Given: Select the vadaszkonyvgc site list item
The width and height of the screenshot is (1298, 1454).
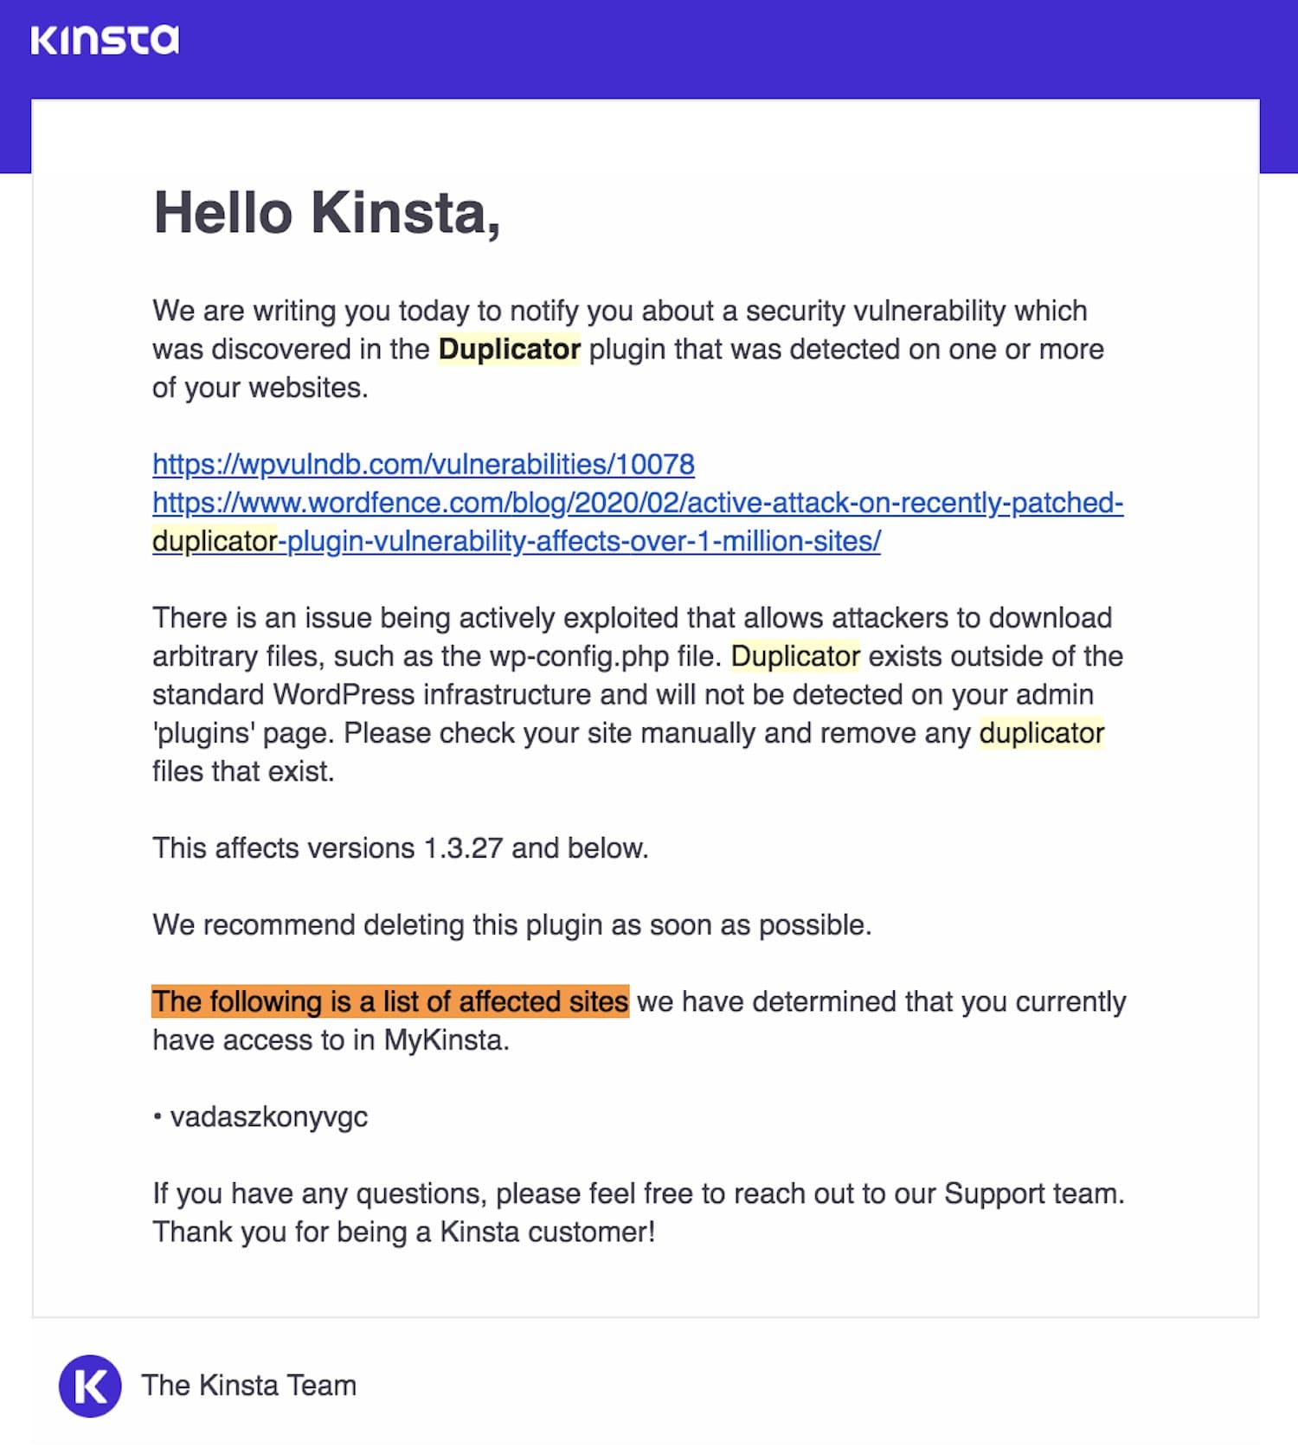Looking at the screenshot, I should tap(268, 1117).
